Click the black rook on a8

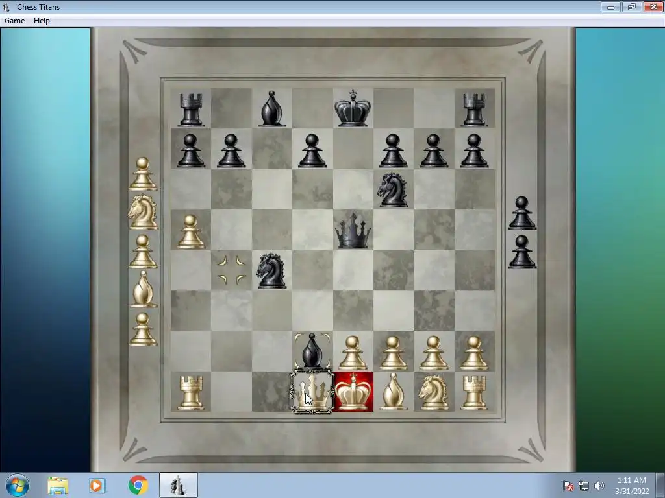click(191, 110)
